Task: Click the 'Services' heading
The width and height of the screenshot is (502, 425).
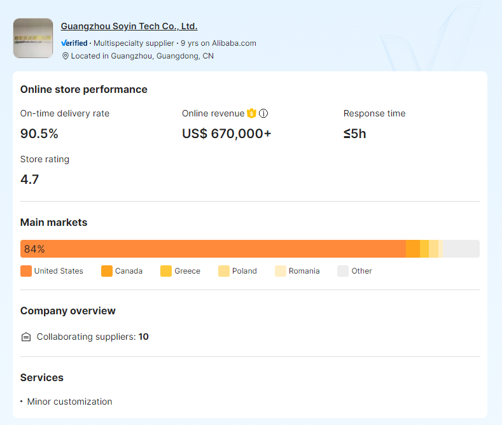Action: 42,378
